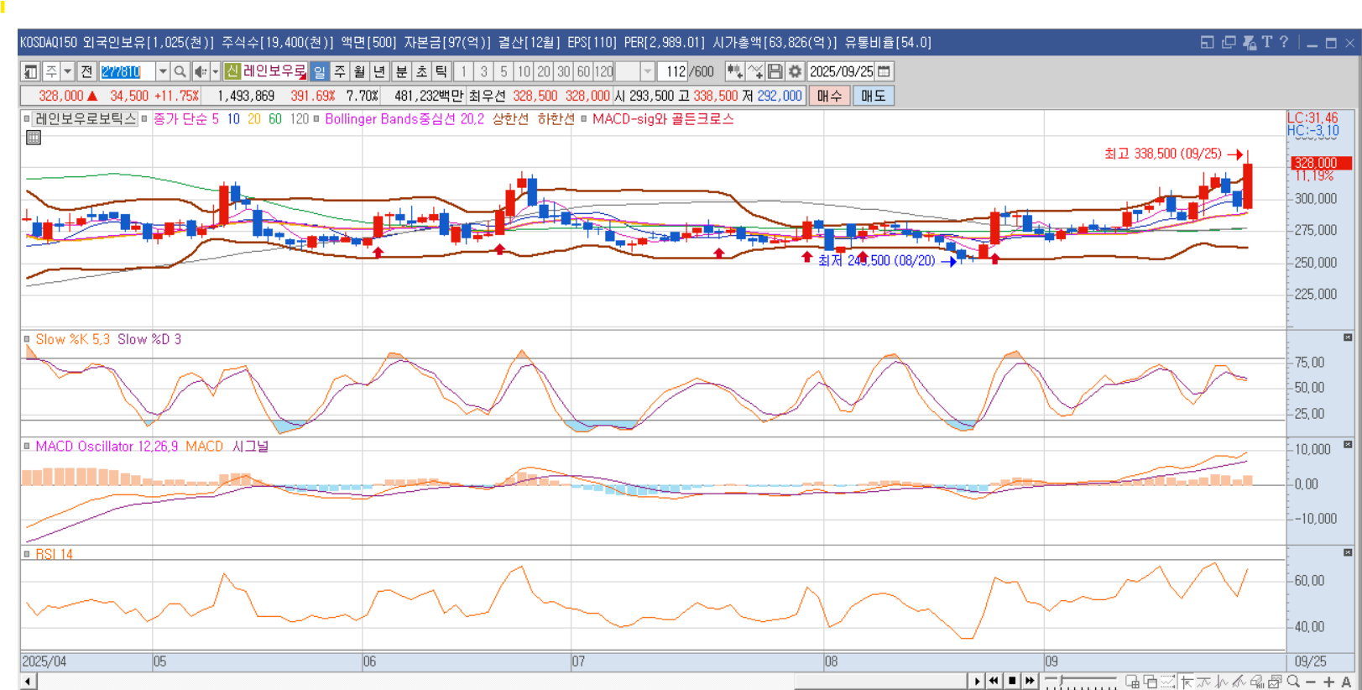Screen dimensions: 1362x690
Task: Select the 년 yearly period toggle
Action: 379,71
